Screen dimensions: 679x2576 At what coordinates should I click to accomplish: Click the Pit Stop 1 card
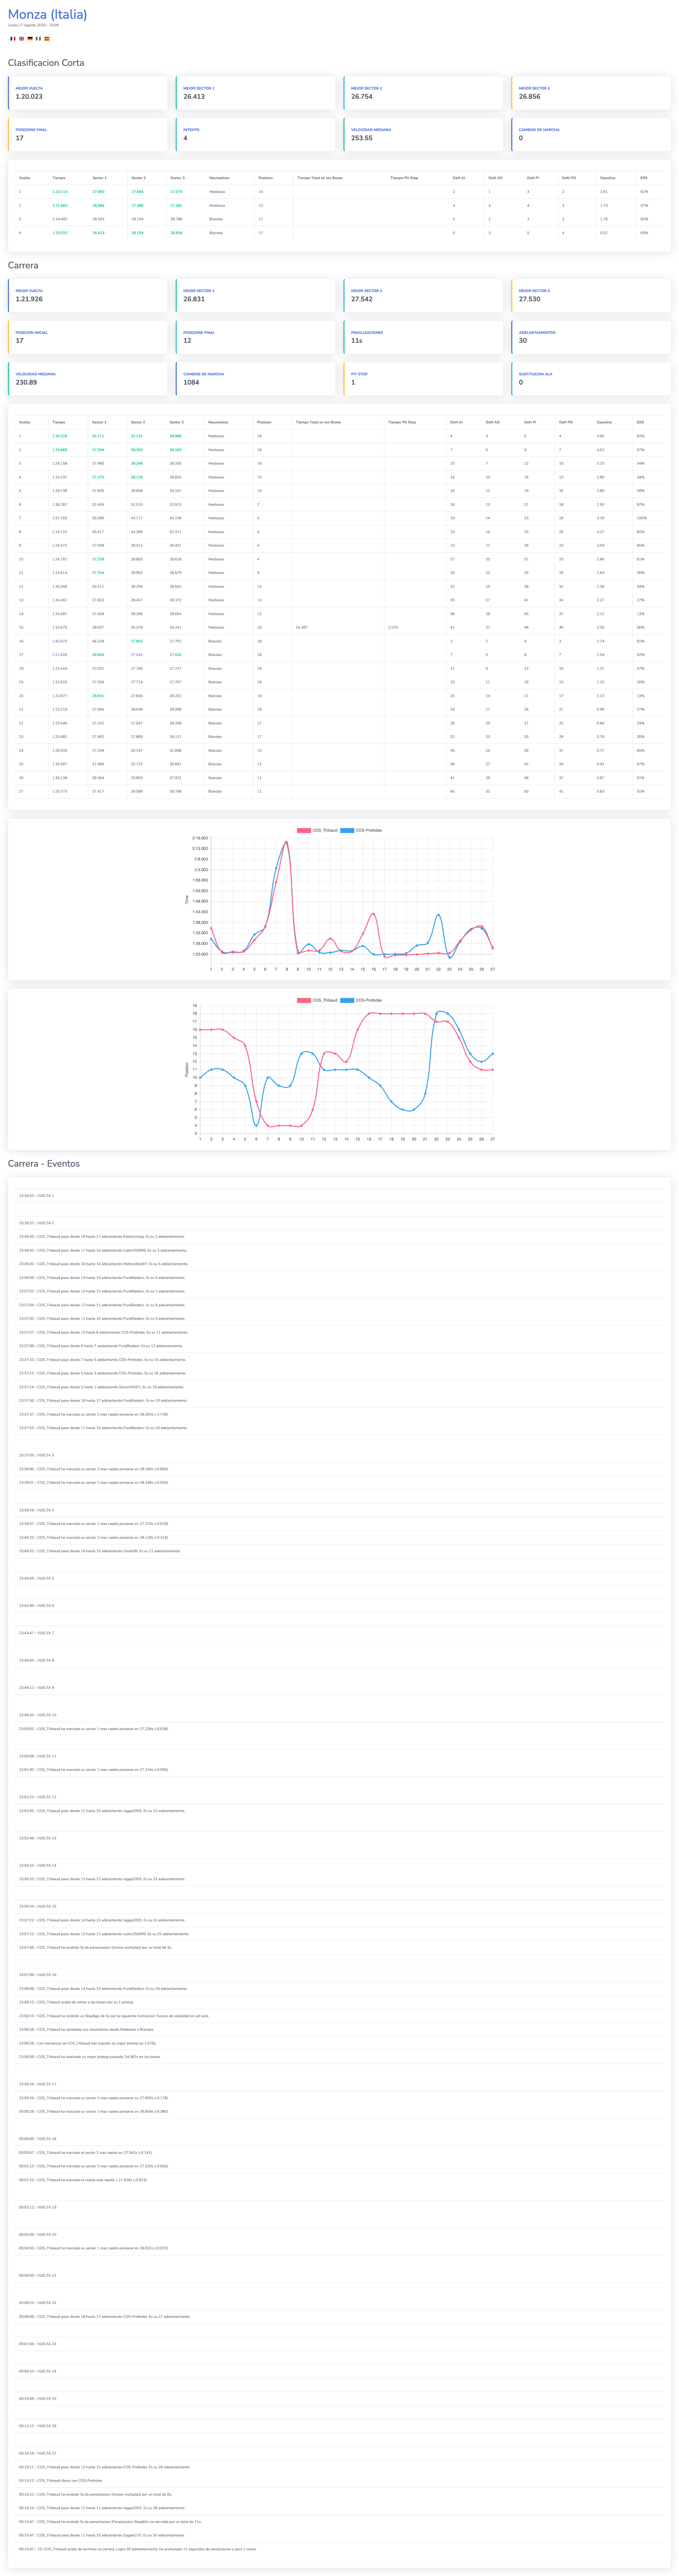423,379
